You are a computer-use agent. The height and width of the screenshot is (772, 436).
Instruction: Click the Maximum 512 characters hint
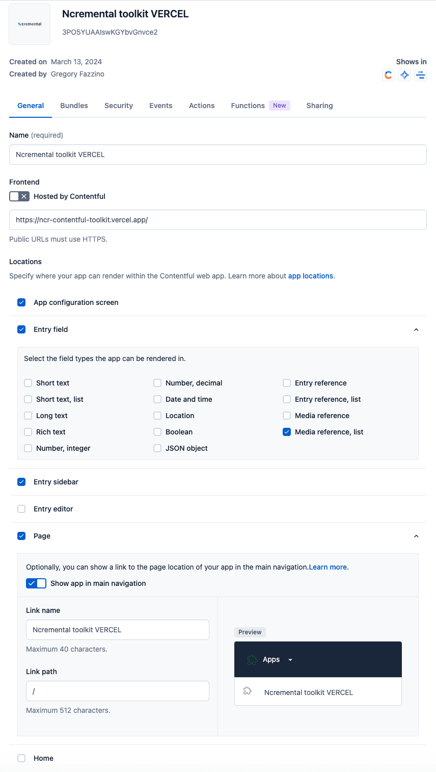[x=68, y=710]
